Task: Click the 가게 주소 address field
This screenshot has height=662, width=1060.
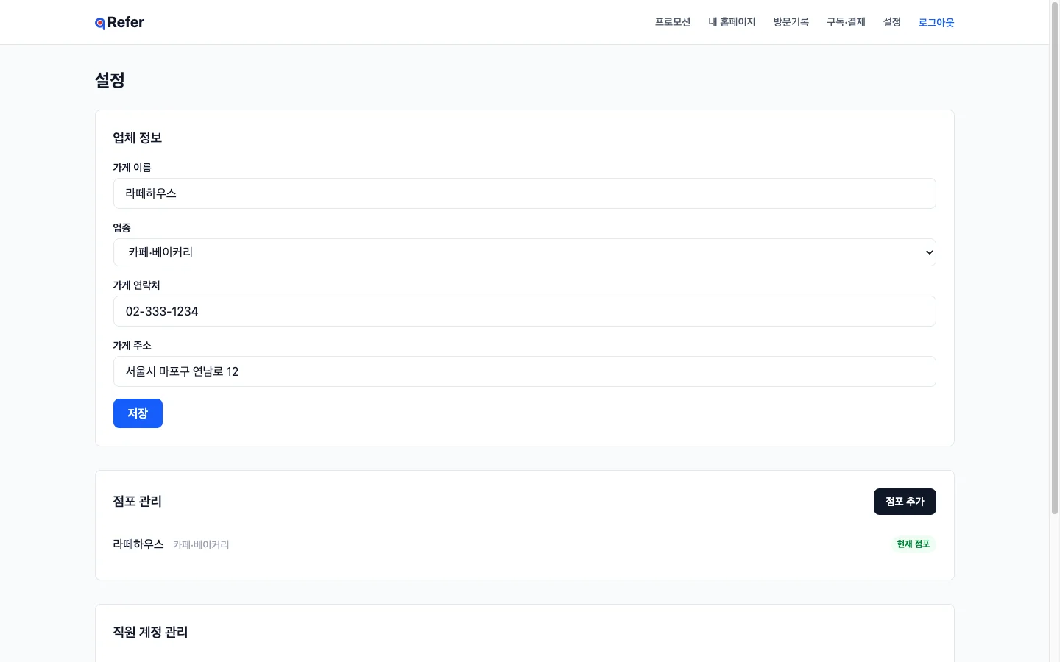Action: point(524,371)
